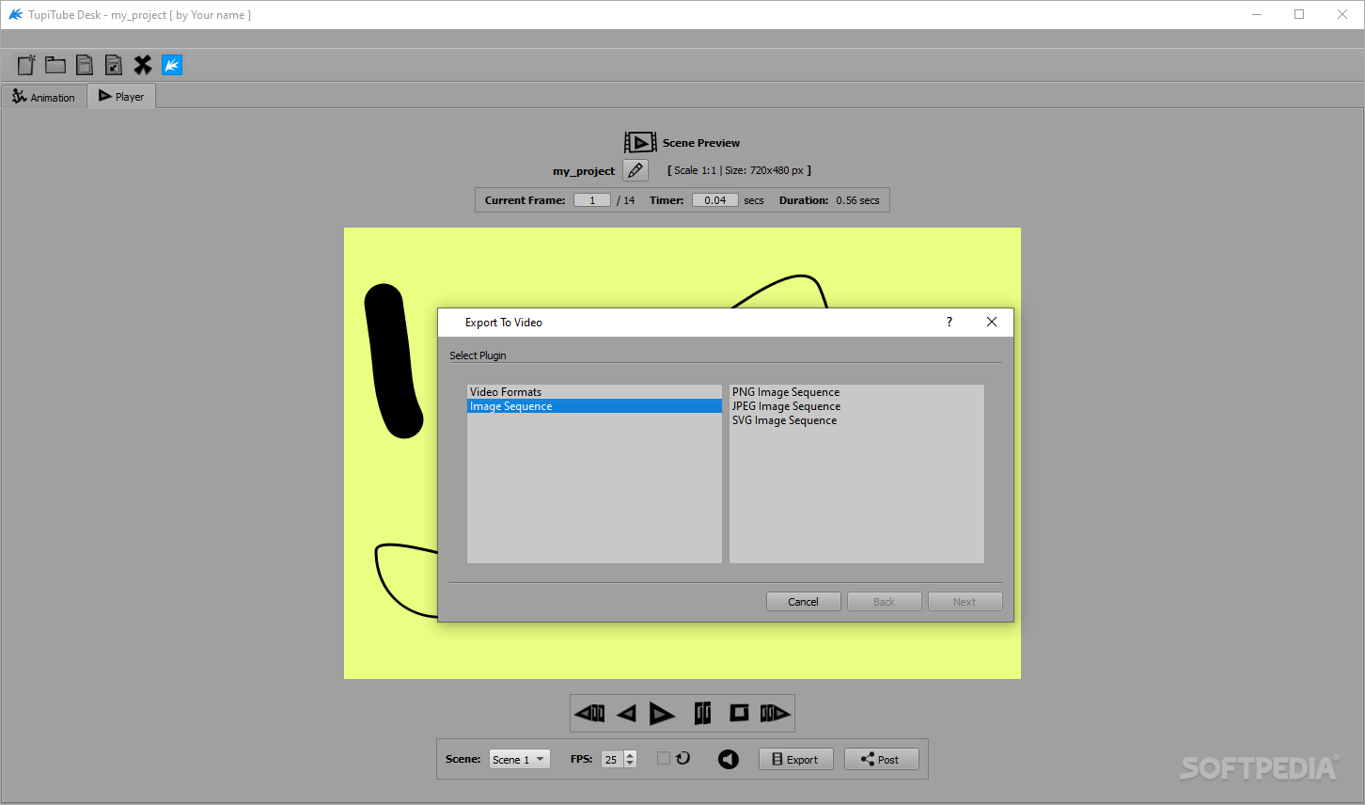Create a new project via toolbar icon
Viewport: 1365px width, 805px height.
(x=25, y=64)
